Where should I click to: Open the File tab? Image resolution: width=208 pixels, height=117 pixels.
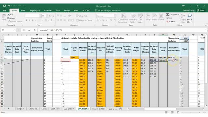(x=4, y=10)
